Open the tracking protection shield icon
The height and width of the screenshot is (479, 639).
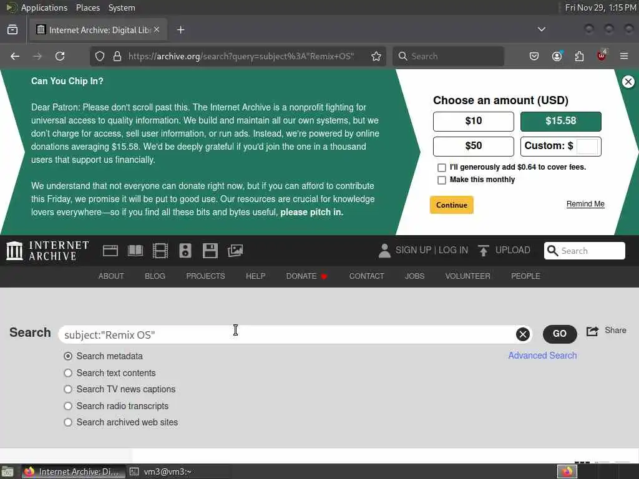[x=100, y=56]
